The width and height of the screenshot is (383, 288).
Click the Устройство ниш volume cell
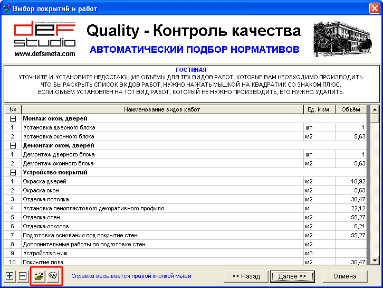pyautogui.click(x=351, y=253)
